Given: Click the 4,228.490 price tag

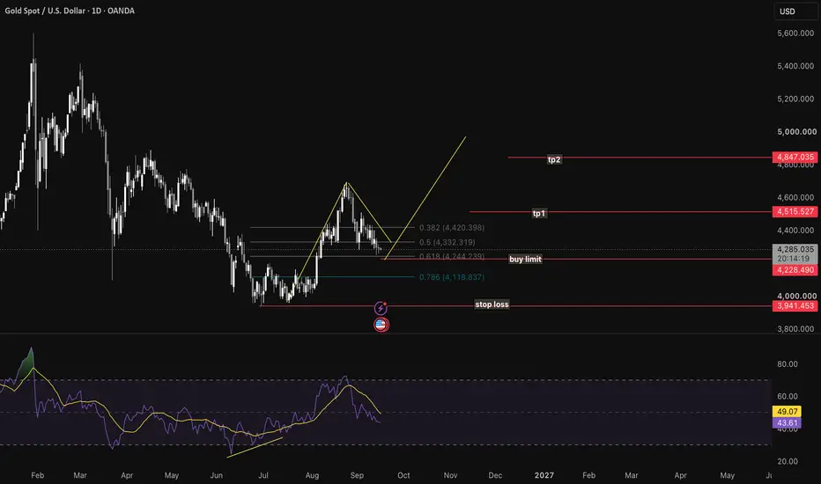Looking at the screenshot, I should [795, 270].
